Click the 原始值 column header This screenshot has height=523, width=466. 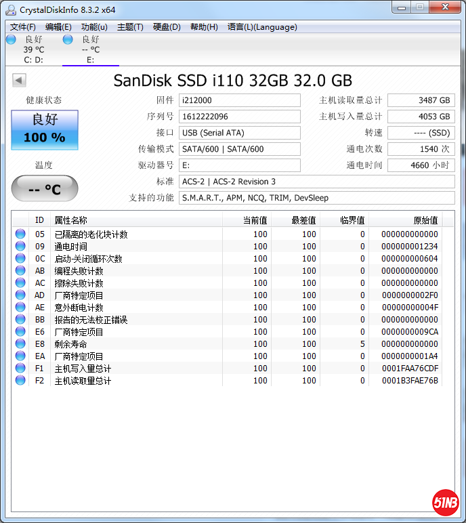(413, 220)
